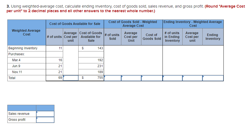This screenshot has width=250, height=127.
Task: Select Ending Inventory Average Cost per unit input
Action: [192, 78]
